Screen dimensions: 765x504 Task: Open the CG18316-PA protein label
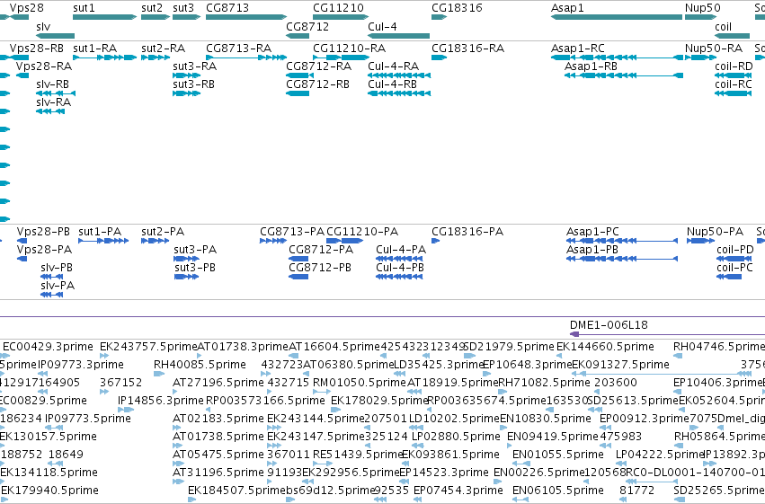click(x=467, y=232)
